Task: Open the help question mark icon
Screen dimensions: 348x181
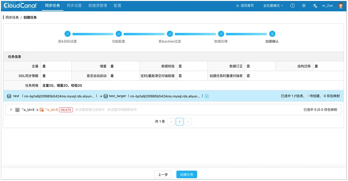Action: tap(293, 6)
